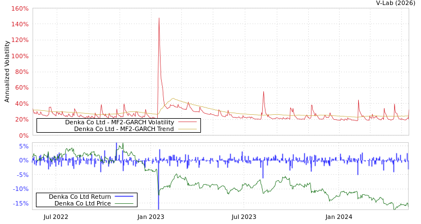Viewport: 421px width, 224px height.
Task: Click the MF2-GARCH Trend legend label
Action: 123,129
